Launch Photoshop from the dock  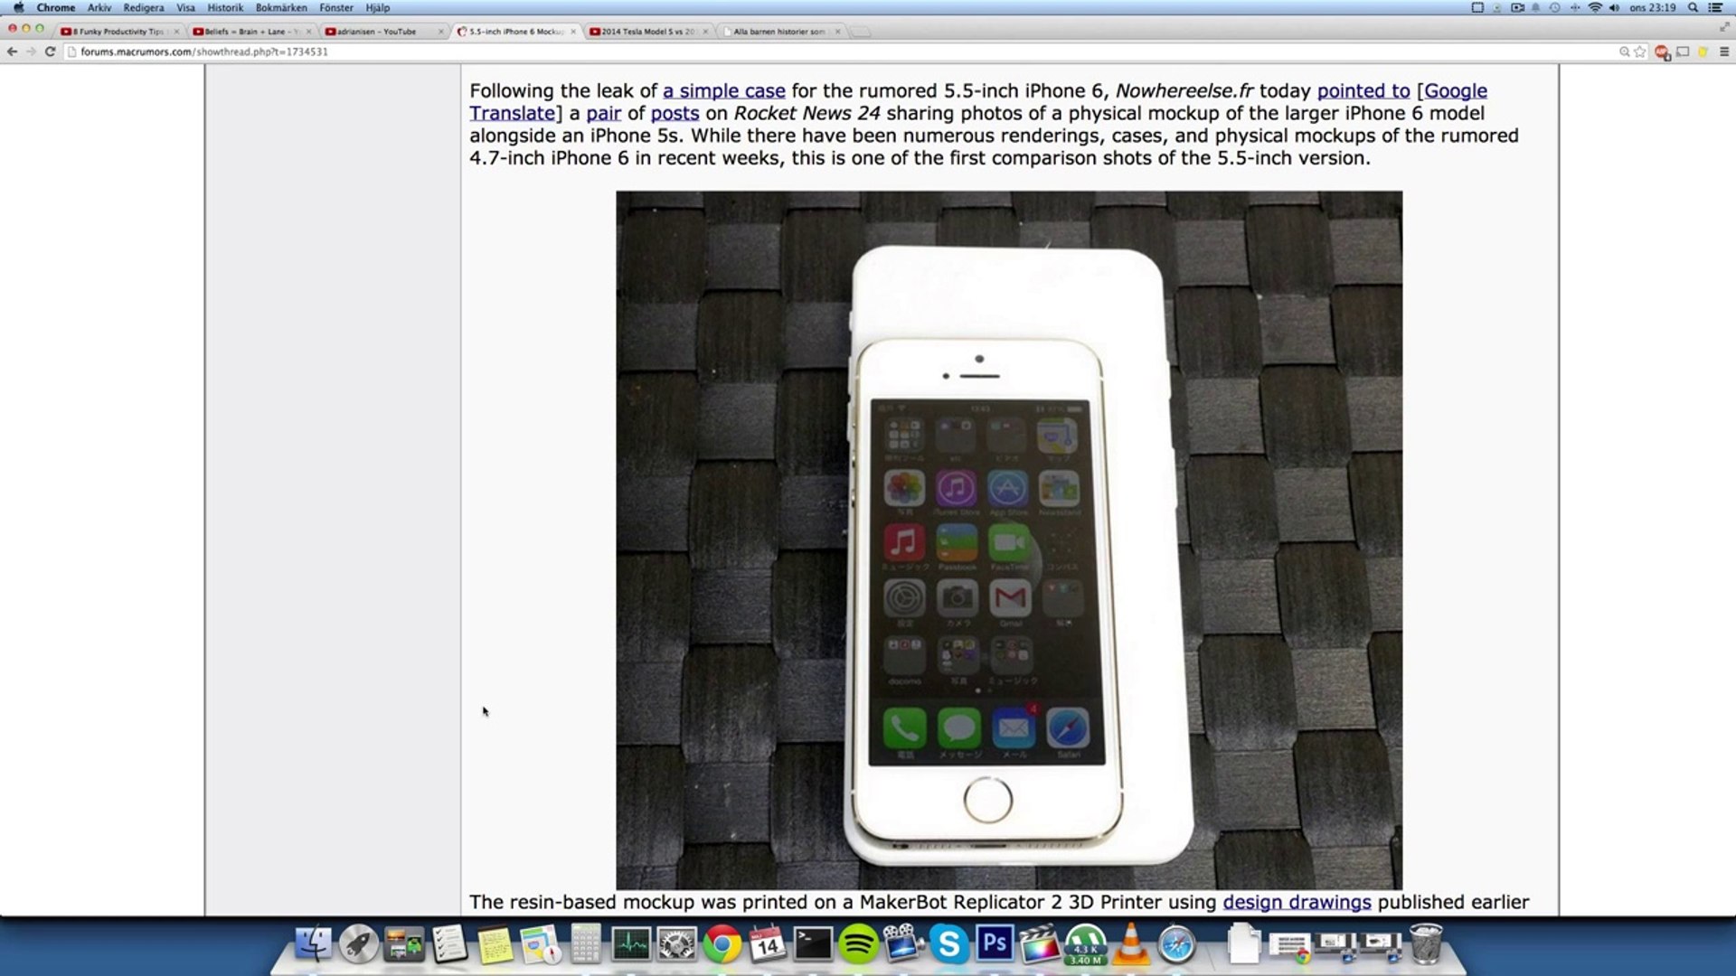(994, 944)
